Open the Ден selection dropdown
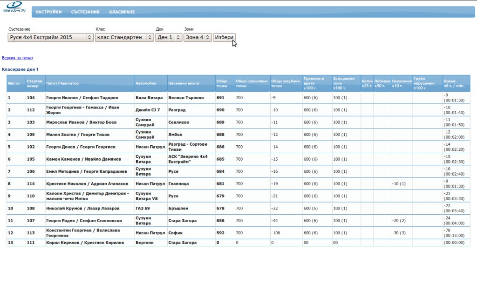Image resolution: width=477 pixels, height=298 pixels. pyautogui.click(x=169, y=37)
